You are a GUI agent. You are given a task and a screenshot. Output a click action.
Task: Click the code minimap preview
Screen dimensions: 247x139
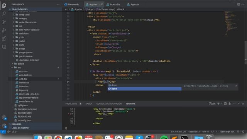point(232,23)
